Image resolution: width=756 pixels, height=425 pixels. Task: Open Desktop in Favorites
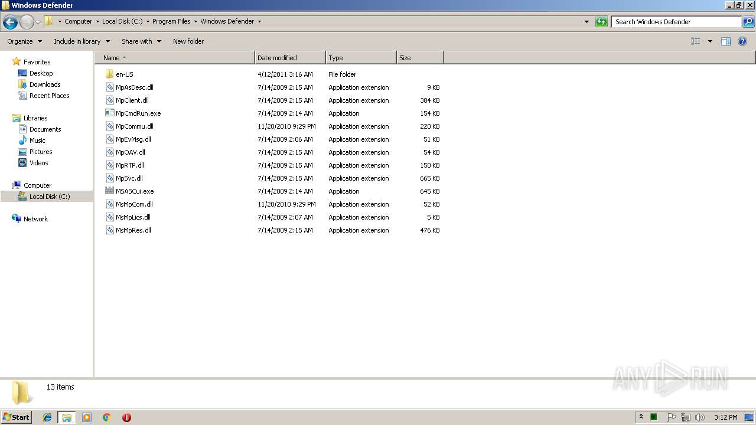click(41, 73)
